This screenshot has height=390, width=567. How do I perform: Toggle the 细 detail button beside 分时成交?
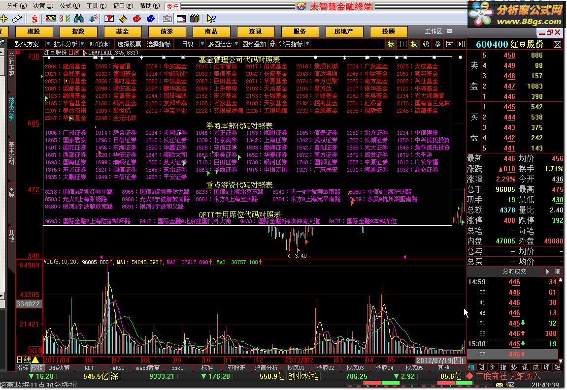(x=557, y=271)
